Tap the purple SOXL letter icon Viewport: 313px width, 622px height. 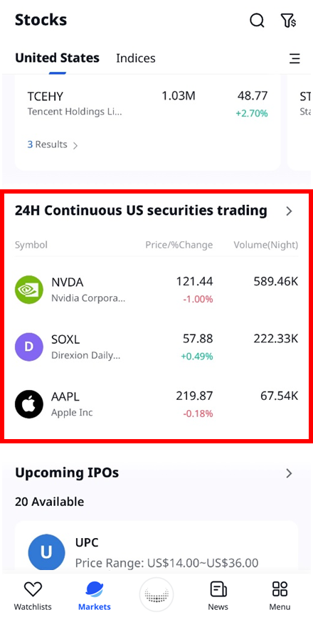[29, 347]
